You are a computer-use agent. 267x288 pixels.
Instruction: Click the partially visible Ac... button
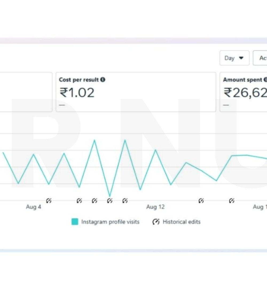[260, 58]
